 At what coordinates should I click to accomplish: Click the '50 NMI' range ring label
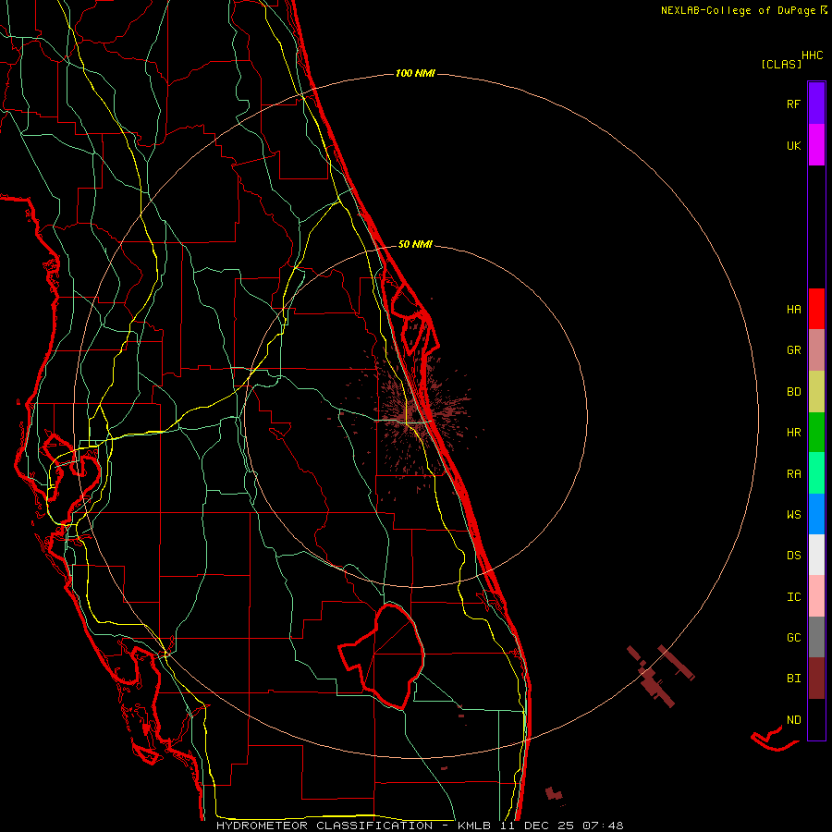[x=415, y=244]
